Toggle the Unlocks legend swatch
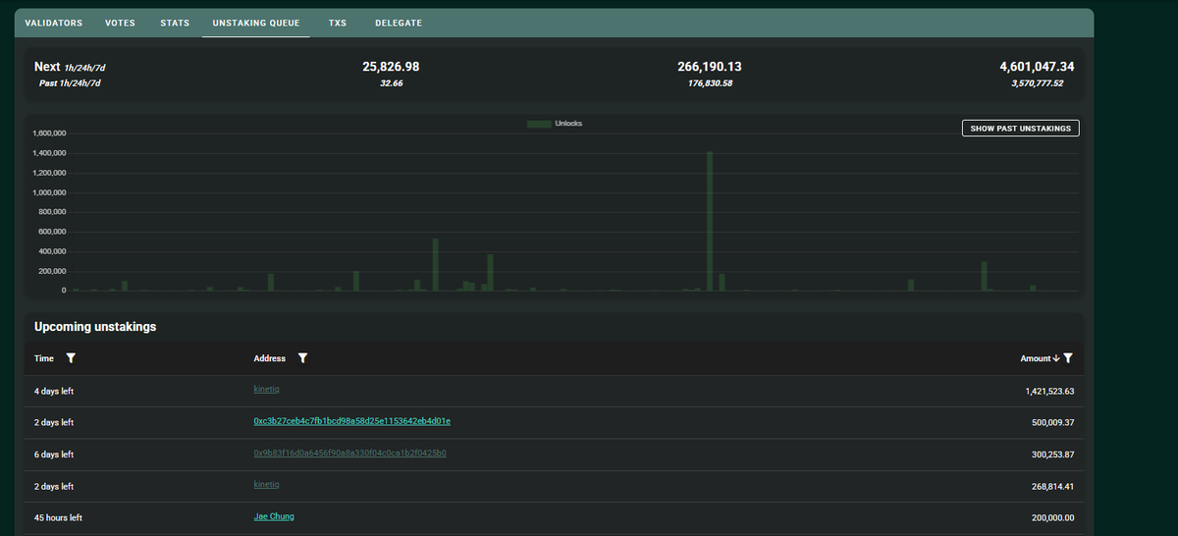This screenshot has height=536, width=1178. coord(538,124)
